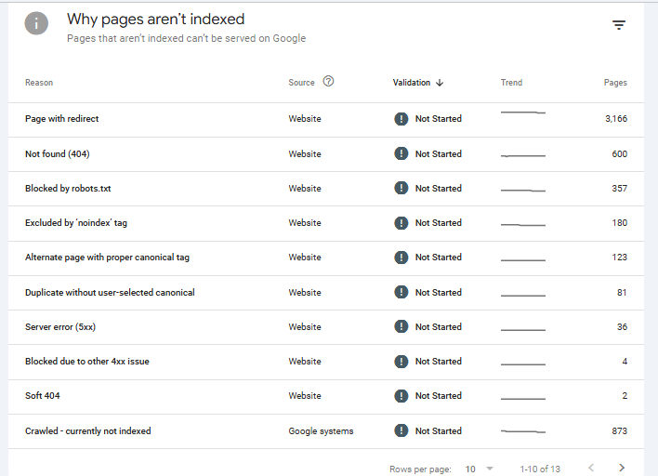This screenshot has height=476, width=658.
Task: Click the Pages column header
Action: click(614, 83)
